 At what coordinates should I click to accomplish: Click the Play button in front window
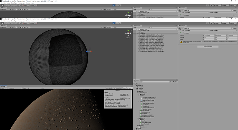tap(114, 23)
